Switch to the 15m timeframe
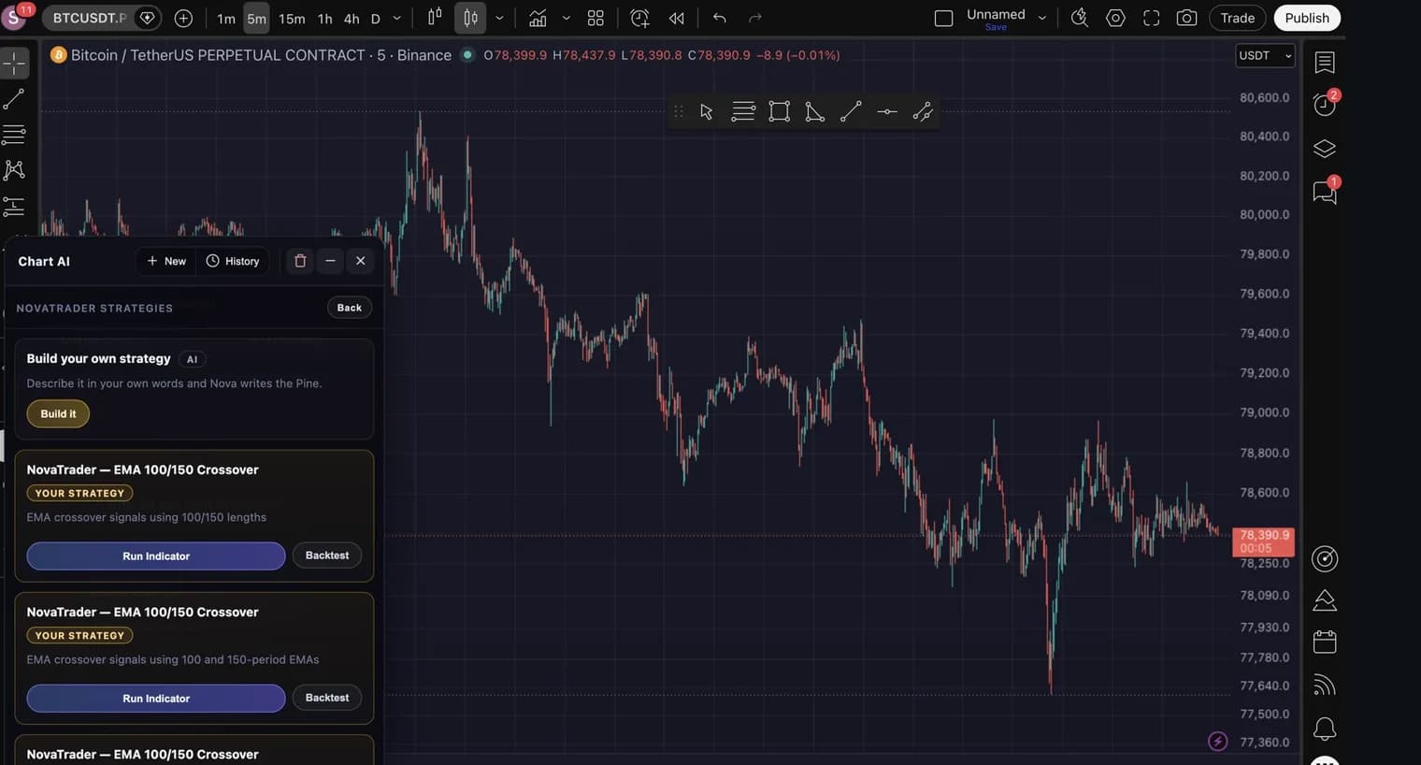Viewport: 1421px width, 765px height. coord(292,19)
